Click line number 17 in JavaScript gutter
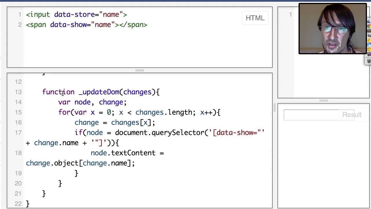Image resolution: width=371 pixels, height=209 pixels. [18, 133]
